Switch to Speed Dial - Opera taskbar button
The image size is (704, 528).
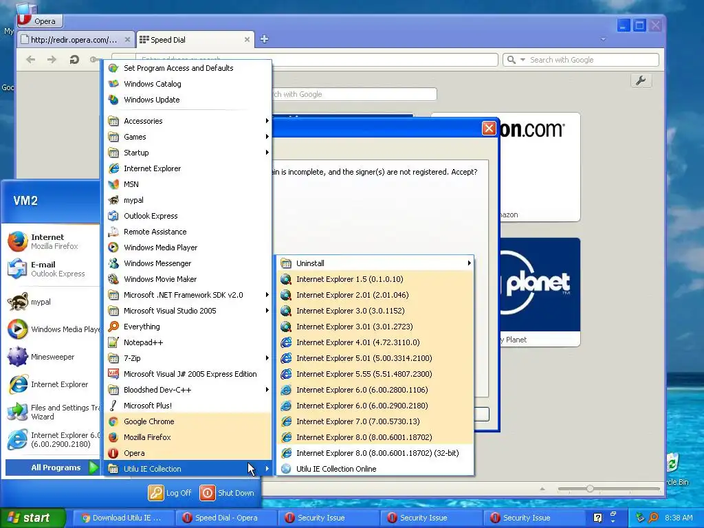point(225,518)
